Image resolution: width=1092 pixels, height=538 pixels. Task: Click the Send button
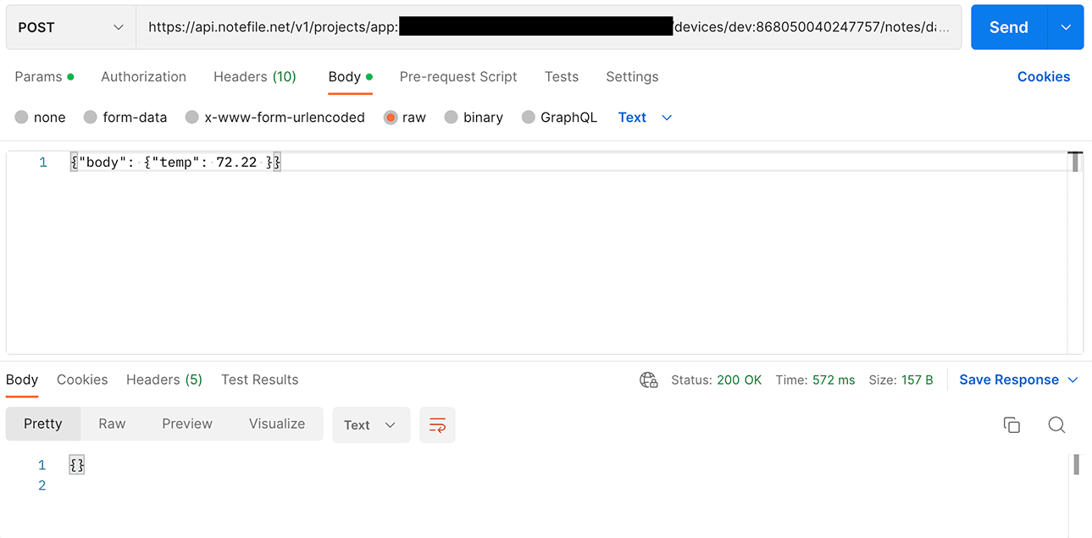pos(1009,27)
